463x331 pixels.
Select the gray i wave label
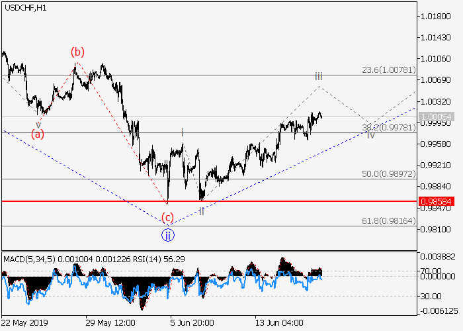pyautogui.click(x=183, y=132)
